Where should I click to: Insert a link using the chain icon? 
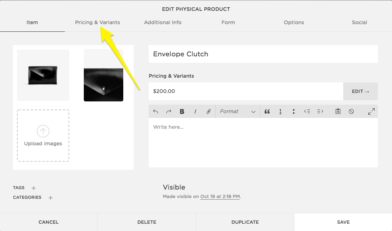coord(209,111)
